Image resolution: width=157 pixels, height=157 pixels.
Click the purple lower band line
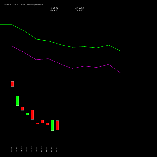(x=60, y=64)
